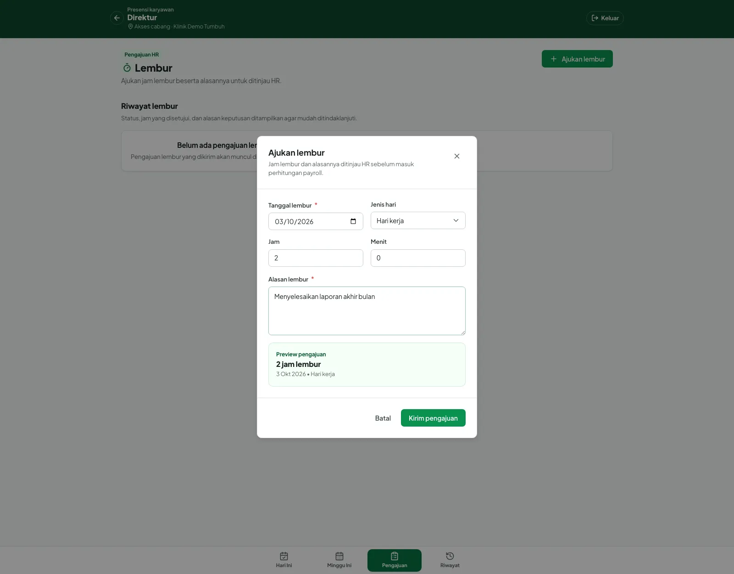Click the Jam input field
Image resolution: width=734 pixels, height=574 pixels.
(x=316, y=258)
